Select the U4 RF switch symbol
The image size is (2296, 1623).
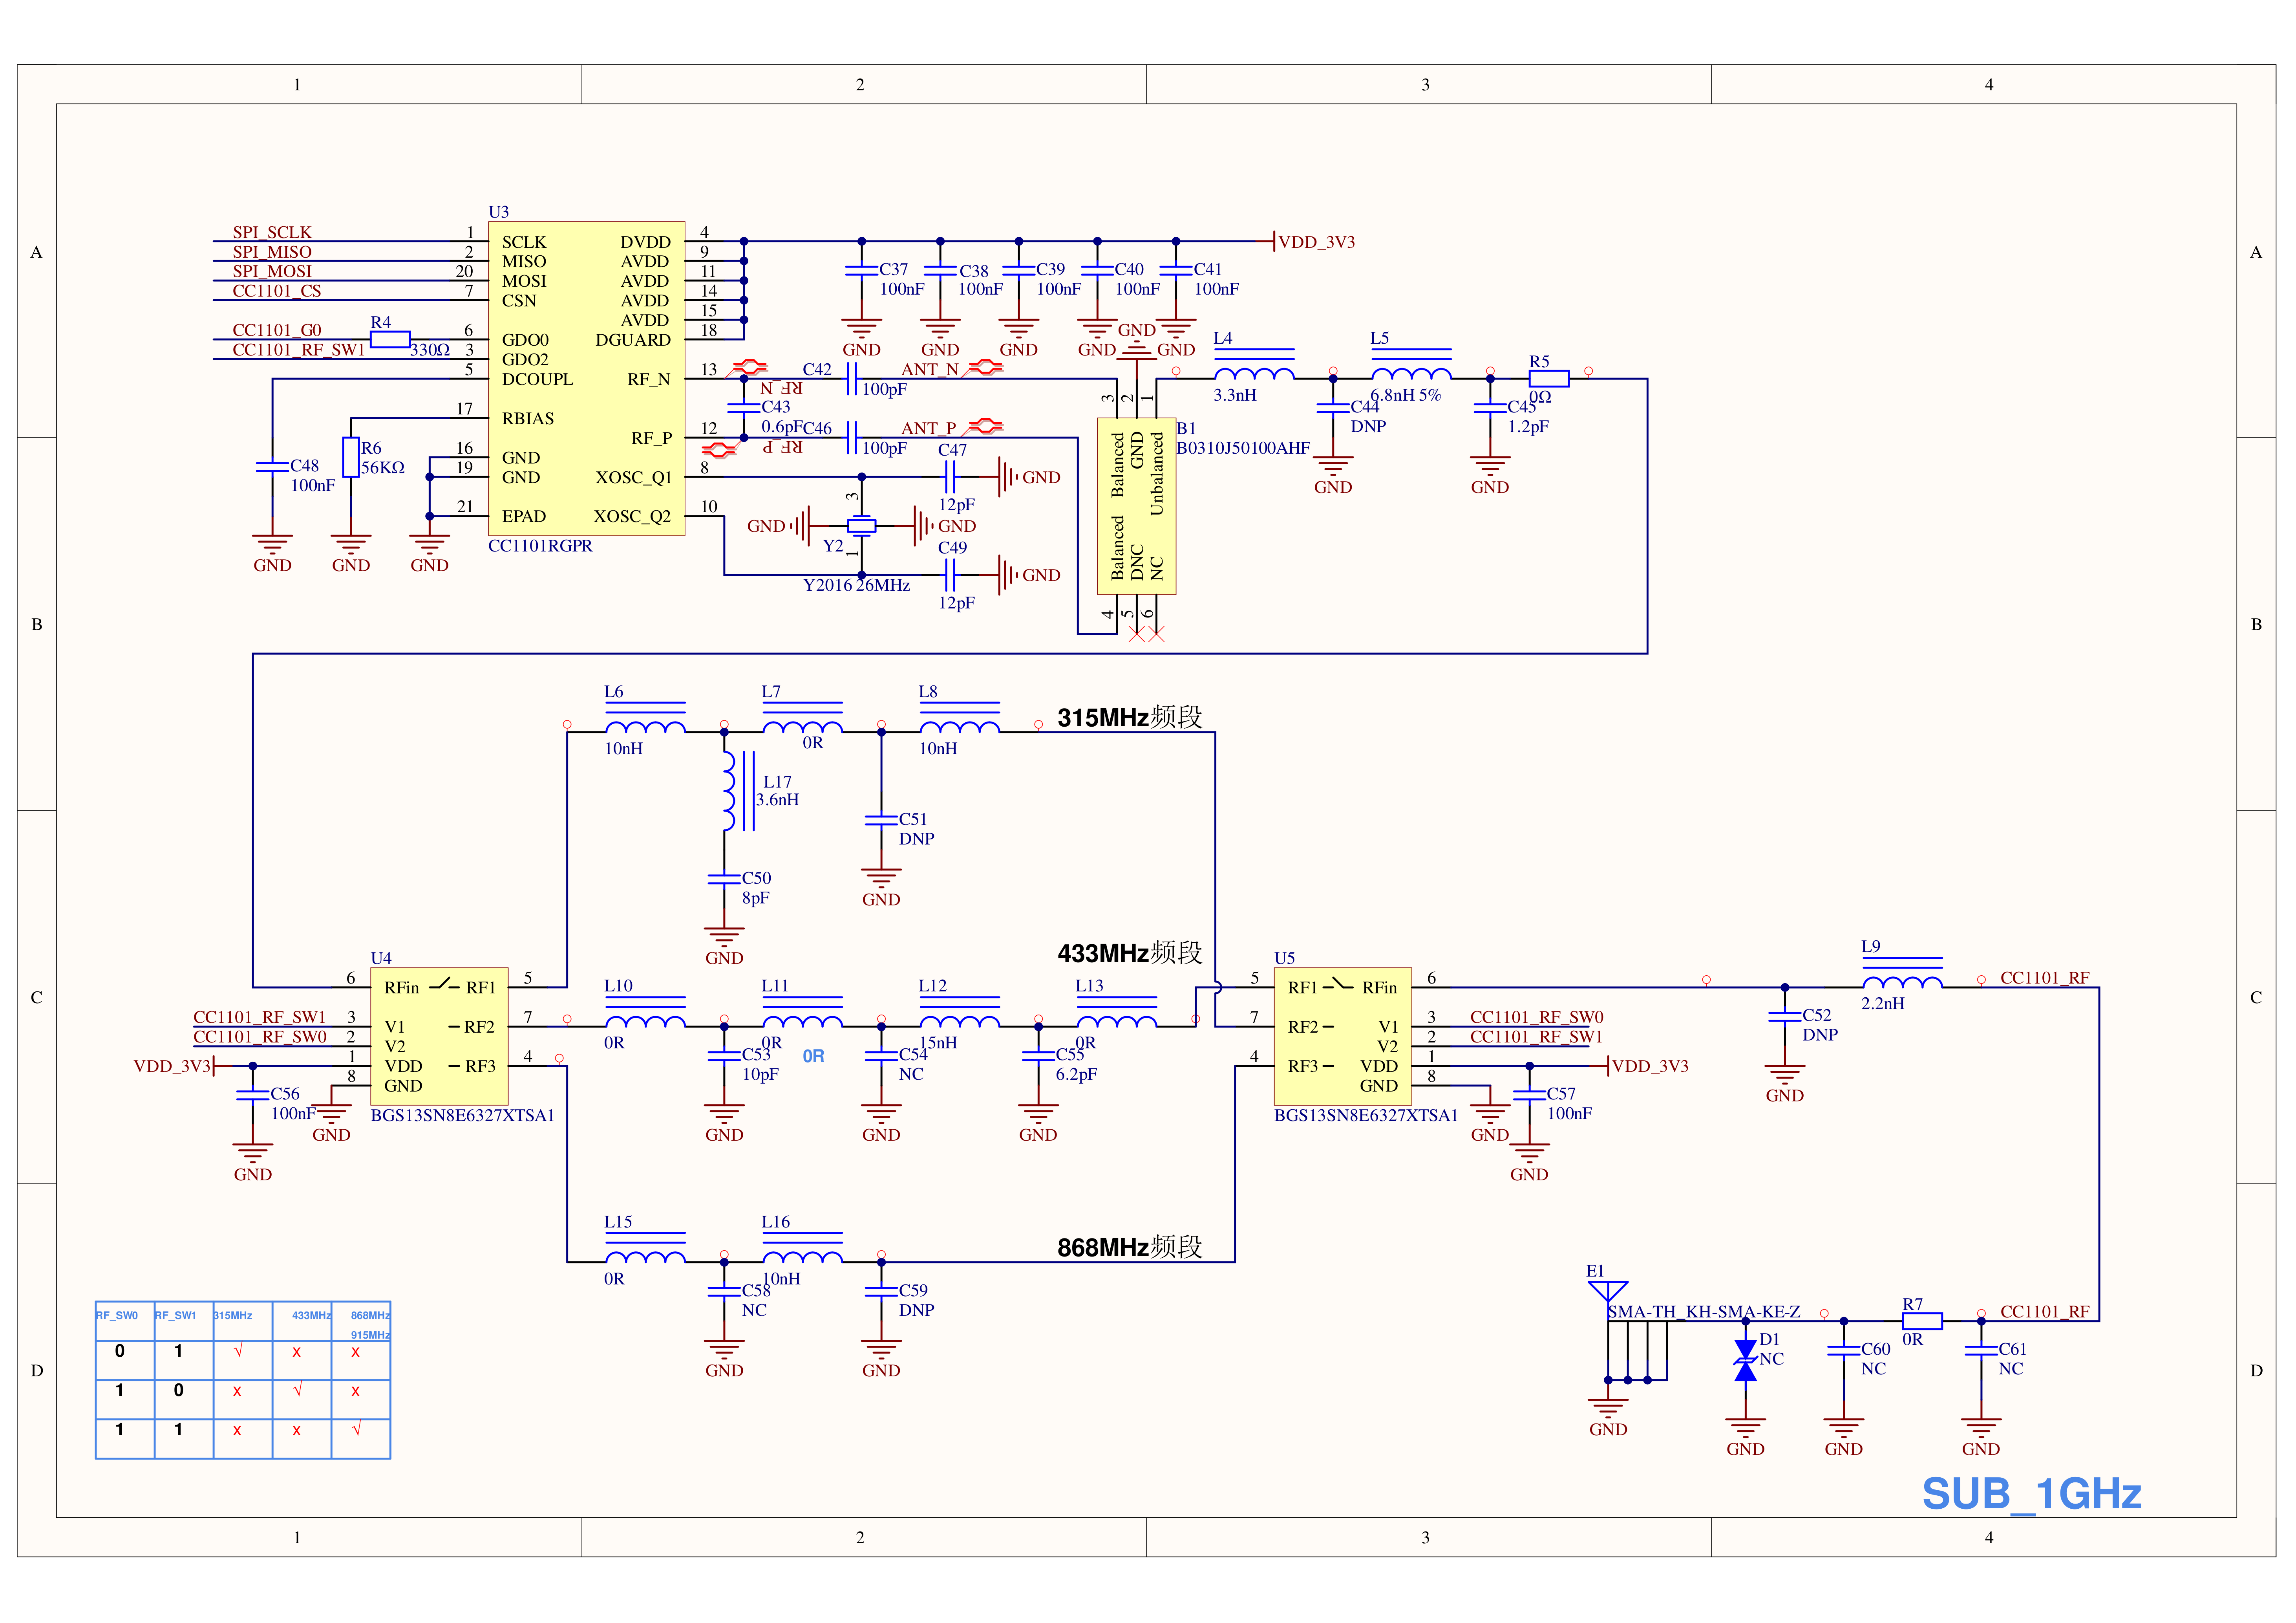439,1036
